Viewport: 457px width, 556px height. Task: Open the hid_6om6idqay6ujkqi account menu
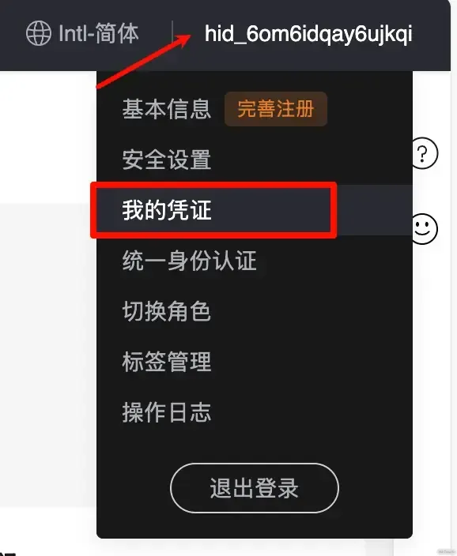[x=308, y=34]
